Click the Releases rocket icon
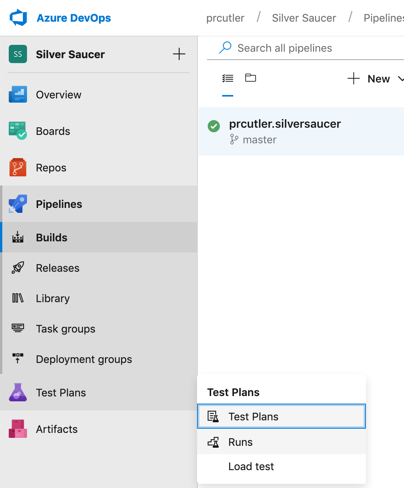The width and height of the screenshot is (404, 488). pos(17,268)
